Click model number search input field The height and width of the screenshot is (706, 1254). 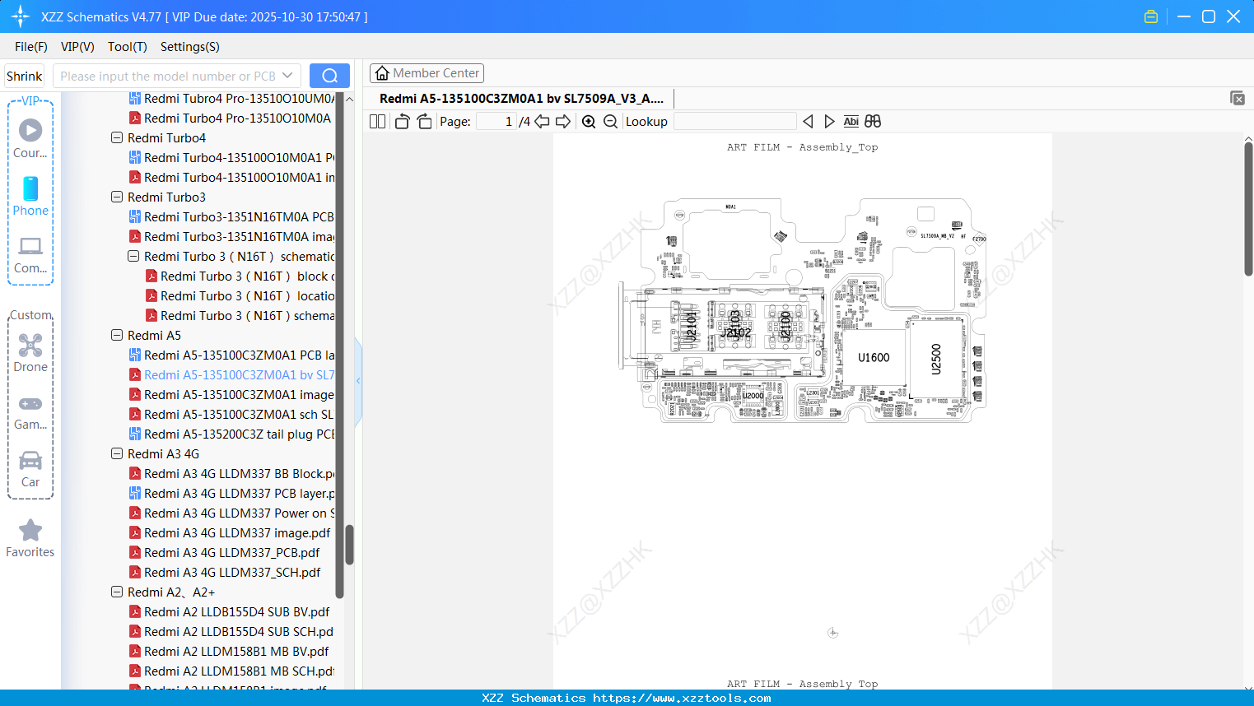click(168, 76)
